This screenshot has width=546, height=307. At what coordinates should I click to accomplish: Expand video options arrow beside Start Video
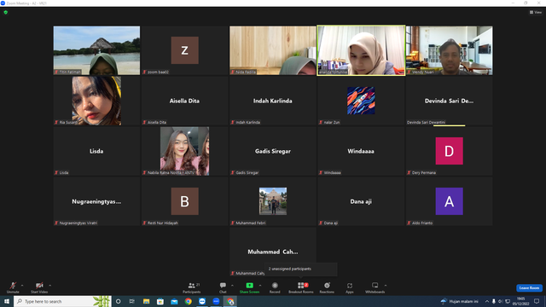pyautogui.click(x=50, y=286)
